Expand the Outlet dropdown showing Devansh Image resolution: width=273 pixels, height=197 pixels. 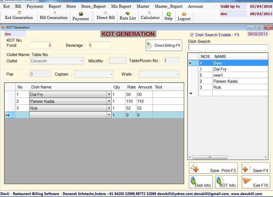coord(82,61)
